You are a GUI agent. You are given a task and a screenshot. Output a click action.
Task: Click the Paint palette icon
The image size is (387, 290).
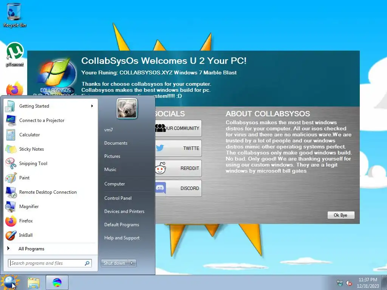[11, 177]
